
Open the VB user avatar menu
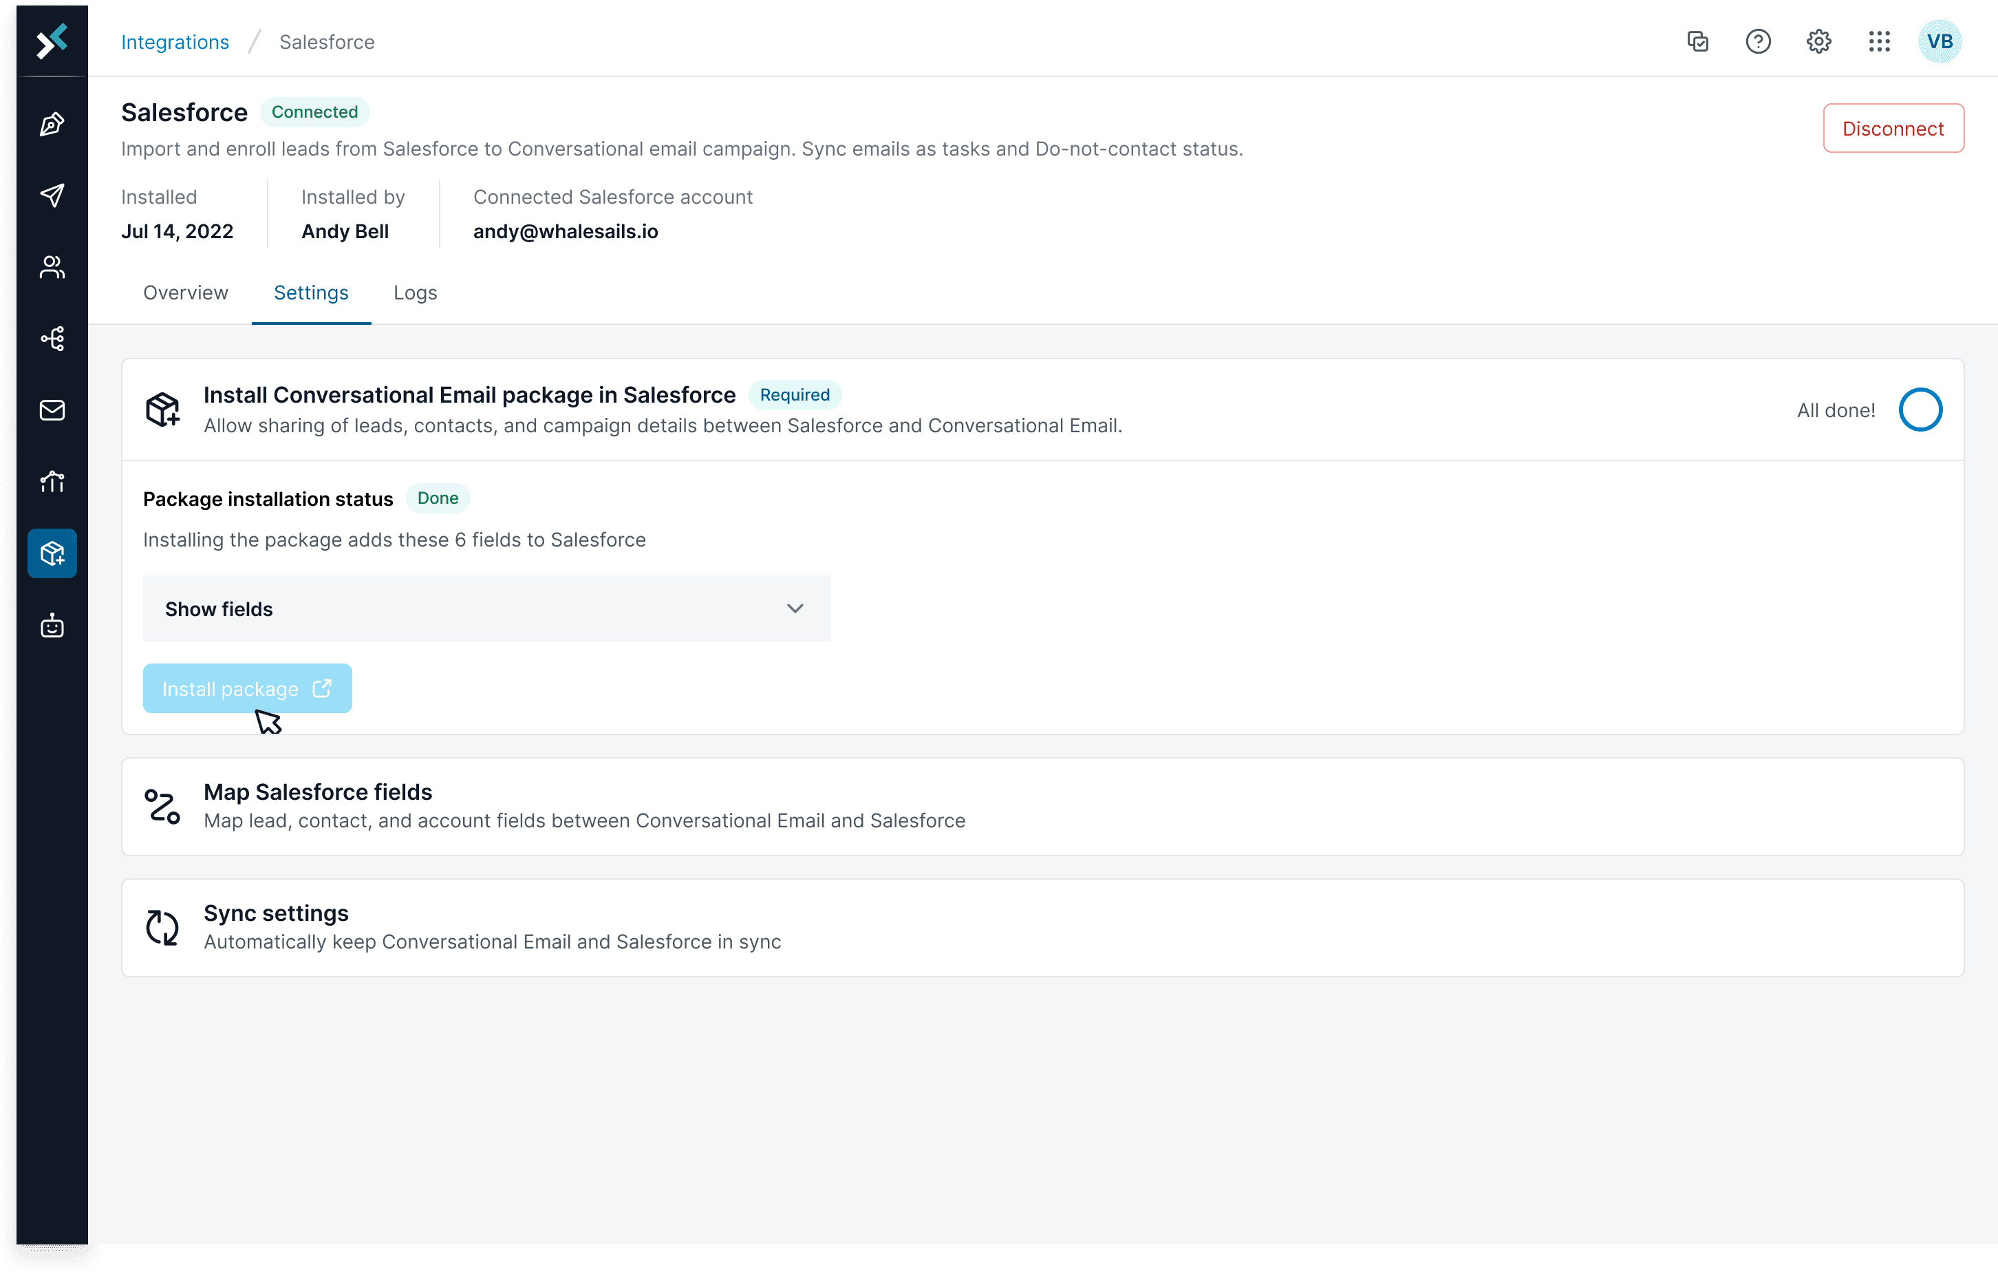pos(1940,41)
